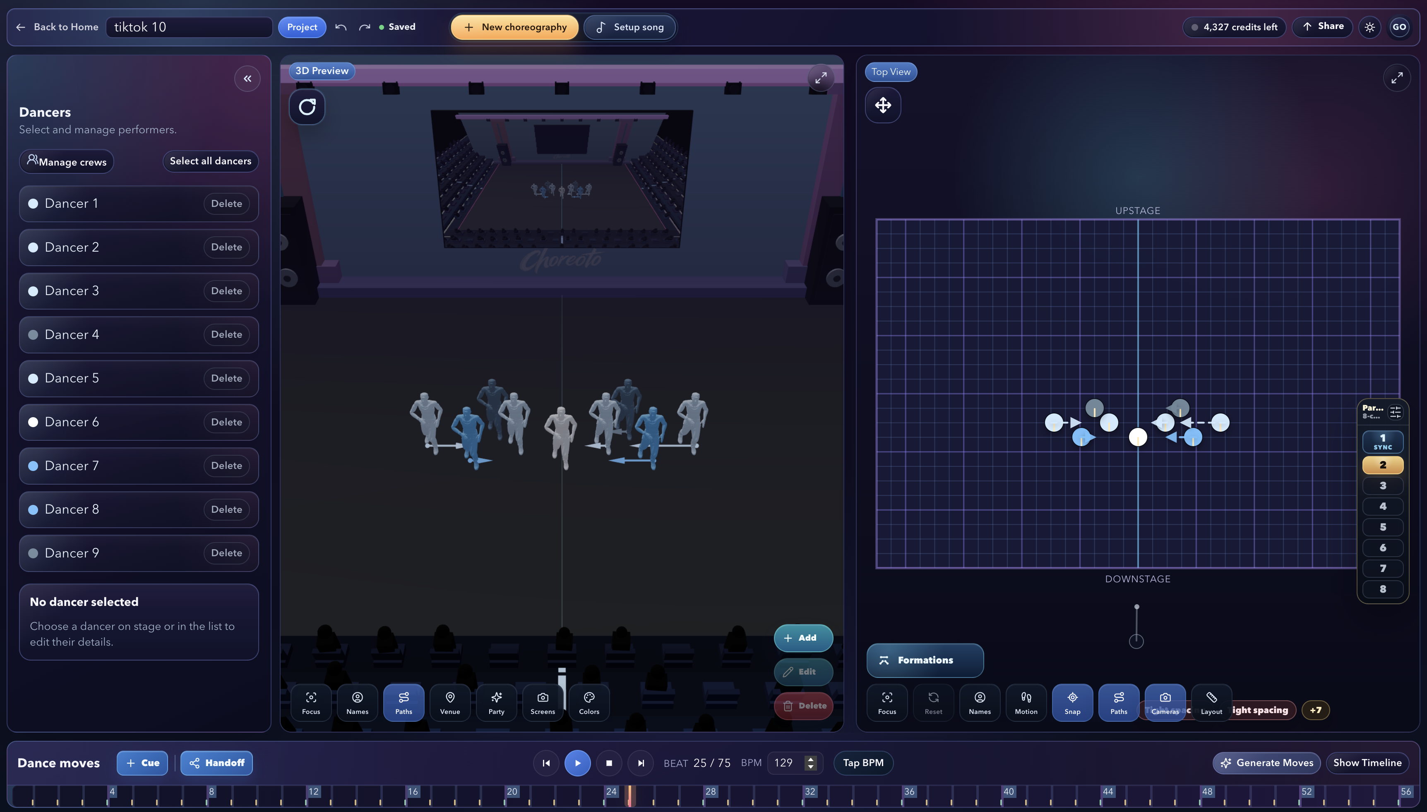This screenshot has height=812, width=1427.
Task: Open Setup song
Action: point(629,27)
